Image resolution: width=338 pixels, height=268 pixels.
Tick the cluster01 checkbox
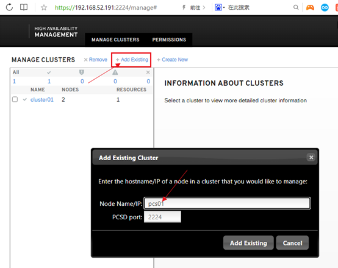[x=15, y=99]
